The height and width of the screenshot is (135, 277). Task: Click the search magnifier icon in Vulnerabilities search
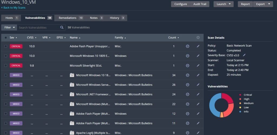point(62,27)
